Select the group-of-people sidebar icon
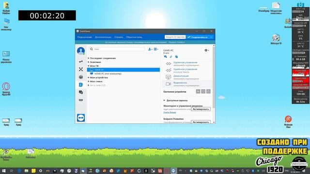Viewport: 310px width, 174px height. coord(81,77)
